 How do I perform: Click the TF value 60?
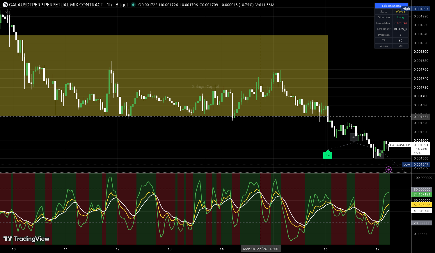point(400,41)
